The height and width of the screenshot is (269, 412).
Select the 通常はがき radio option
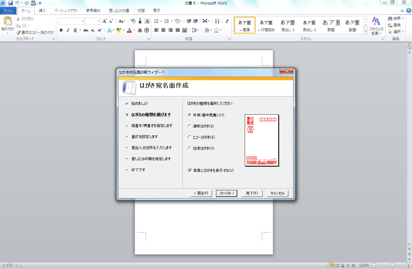[190, 126]
